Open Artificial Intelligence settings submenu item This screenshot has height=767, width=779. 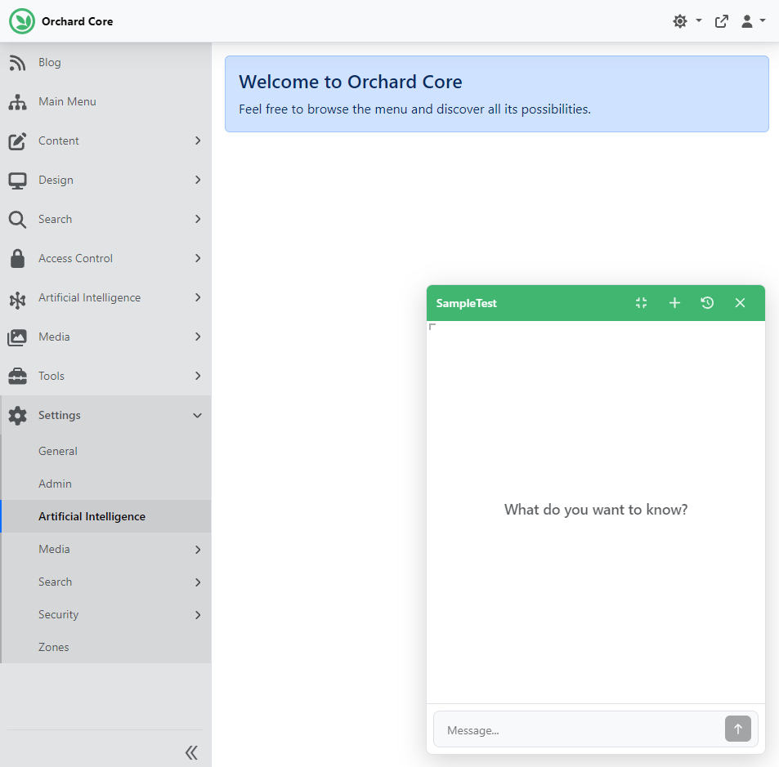[106, 517]
